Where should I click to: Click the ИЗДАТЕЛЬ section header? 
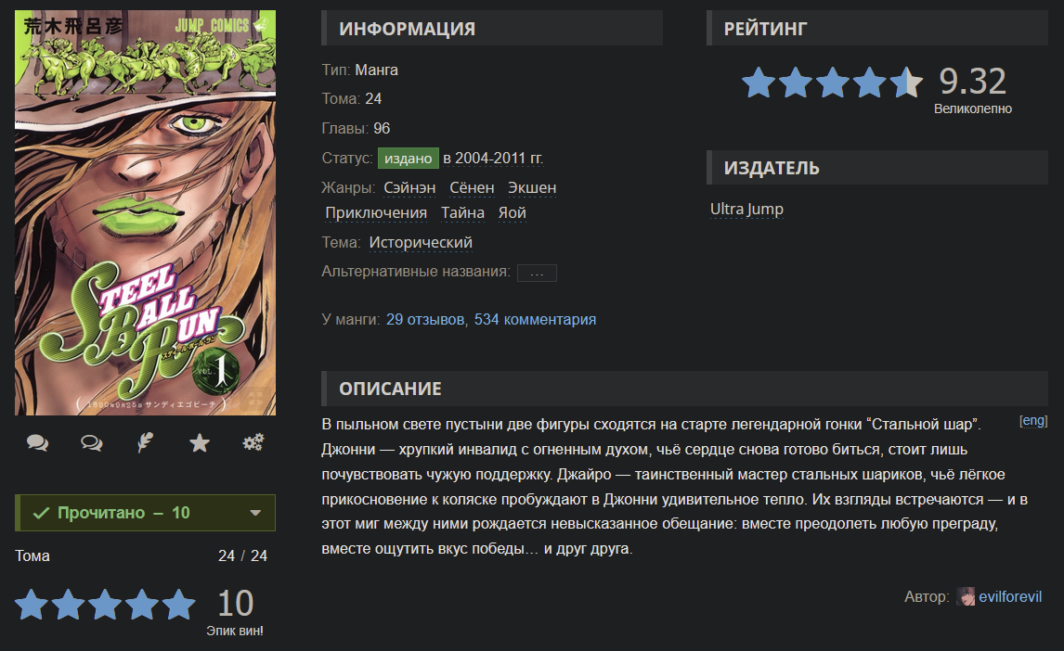[877, 167]
